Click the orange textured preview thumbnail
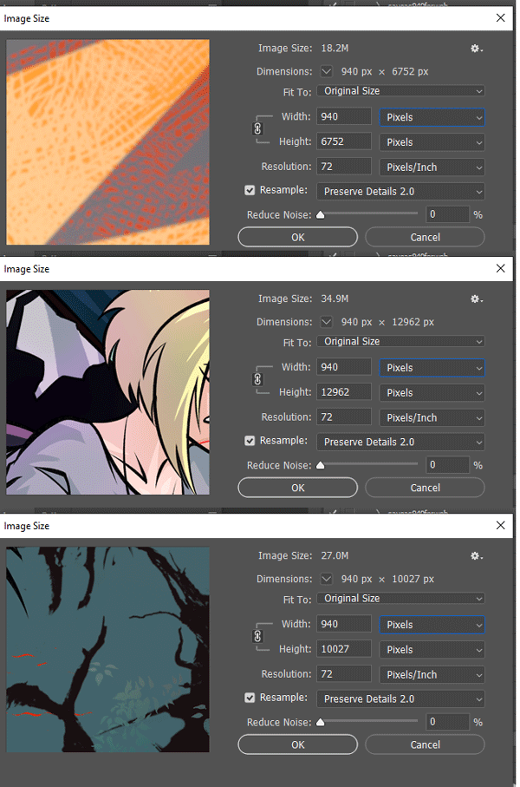520x787 pixels. 107,142
